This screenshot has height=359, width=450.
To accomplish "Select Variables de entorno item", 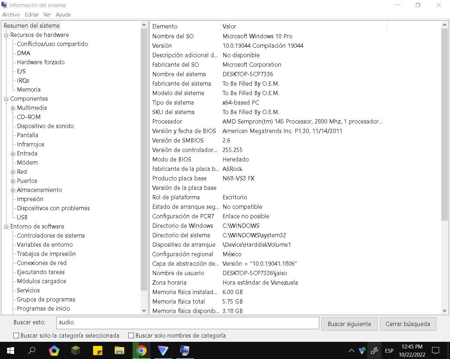I will pos(45,245).
